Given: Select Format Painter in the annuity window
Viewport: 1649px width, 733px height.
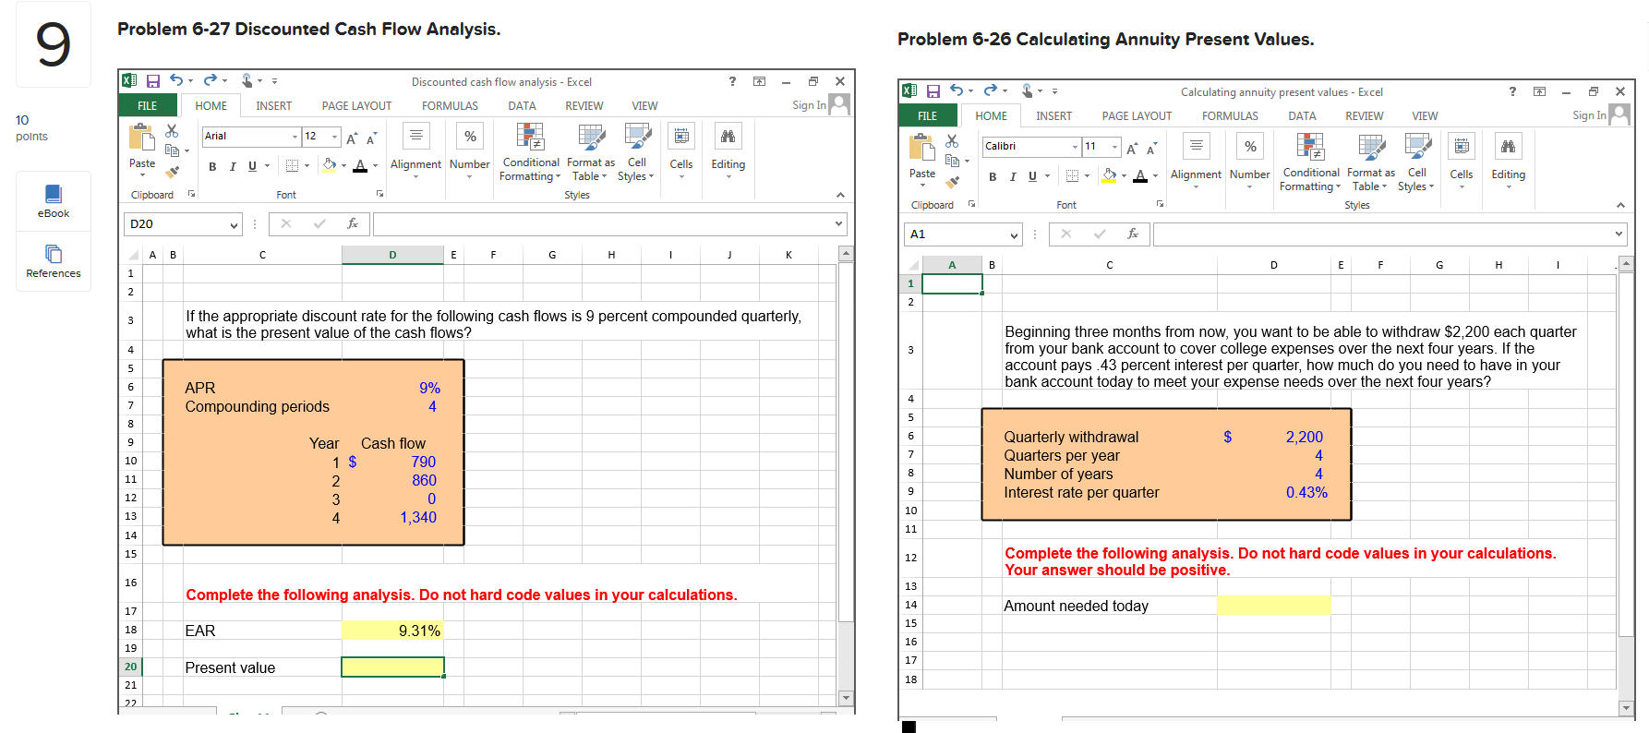Looking at the screenshot, I should (952, 182).
